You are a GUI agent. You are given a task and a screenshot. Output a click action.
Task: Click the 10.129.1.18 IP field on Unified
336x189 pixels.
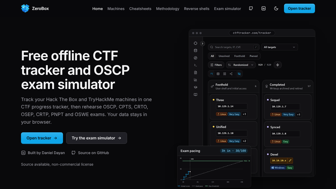(x=232, y=133)
